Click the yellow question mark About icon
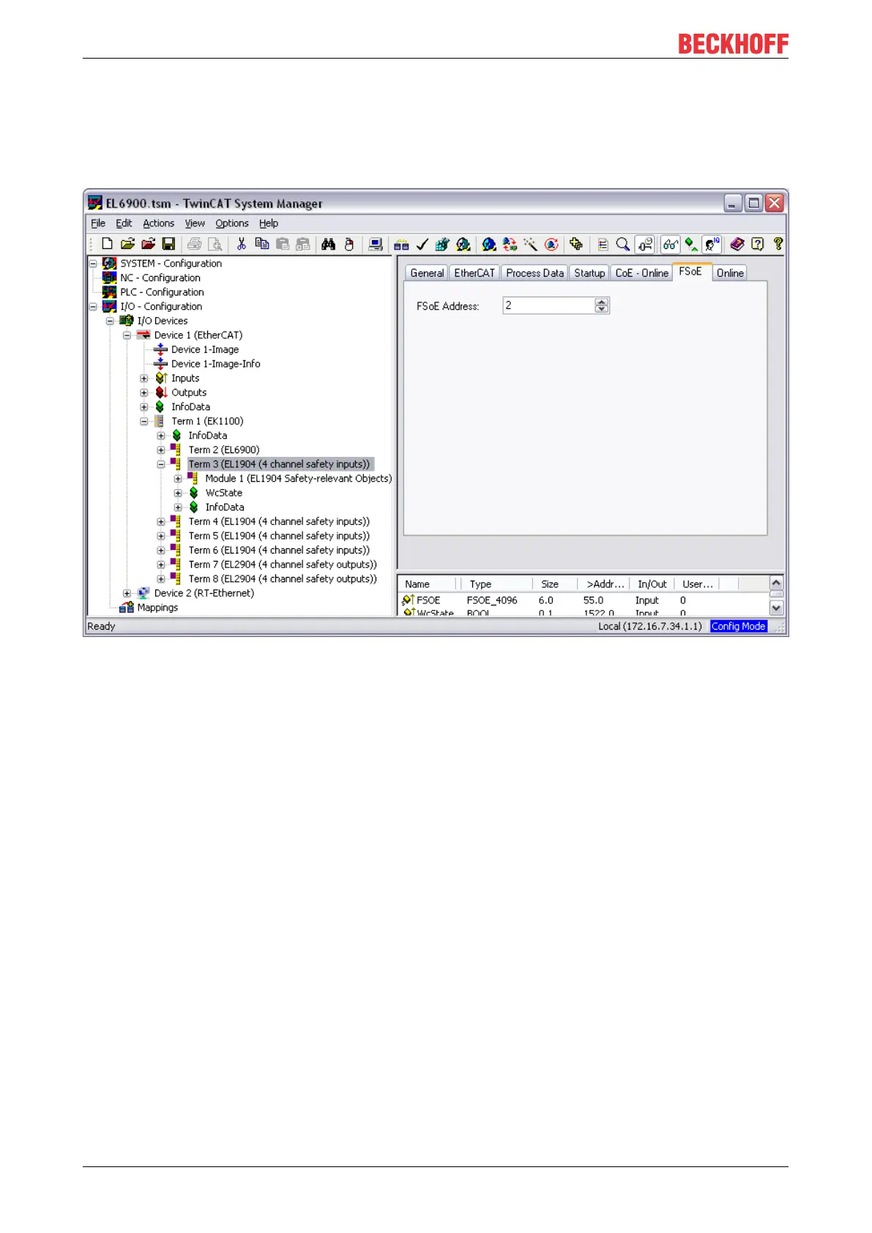The width and height of the screenshot is (872, 1233). coord(778,244)
